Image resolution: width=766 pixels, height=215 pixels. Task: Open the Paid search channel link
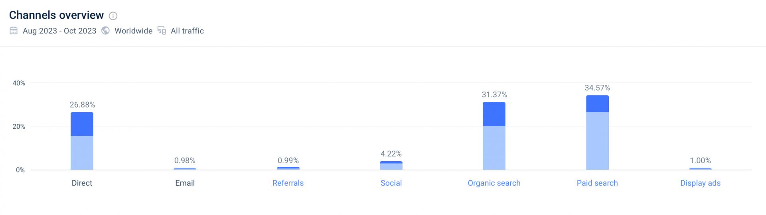pyautogui.click(x=597, y=183)
